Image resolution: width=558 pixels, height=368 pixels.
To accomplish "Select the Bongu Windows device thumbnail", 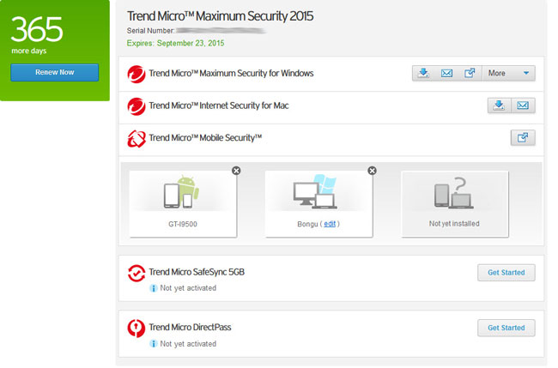I will (x=318, y=204).
